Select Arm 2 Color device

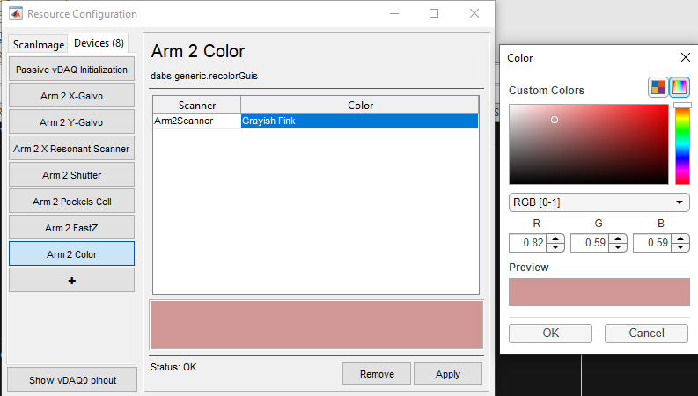[x=71, y=254]
